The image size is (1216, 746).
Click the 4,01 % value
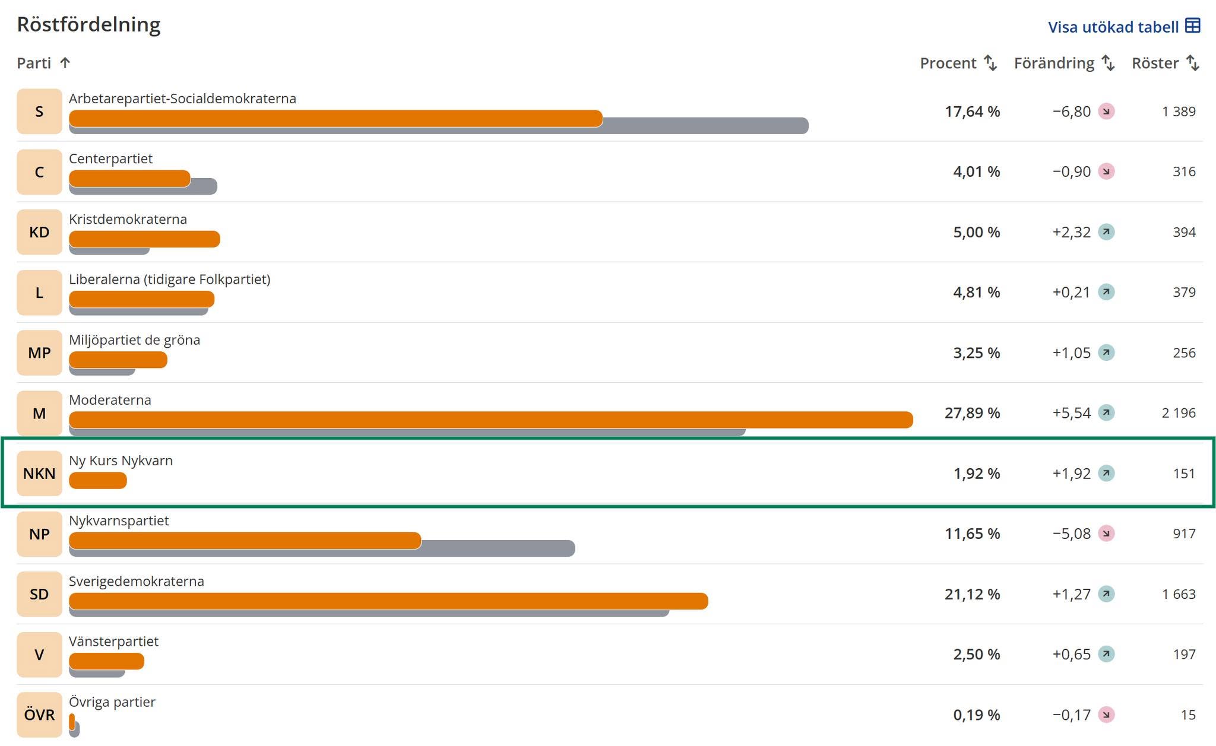(977, 172)
